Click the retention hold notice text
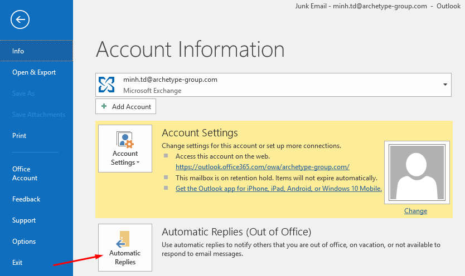Viewport: 465px width, 276px height. 277,178
